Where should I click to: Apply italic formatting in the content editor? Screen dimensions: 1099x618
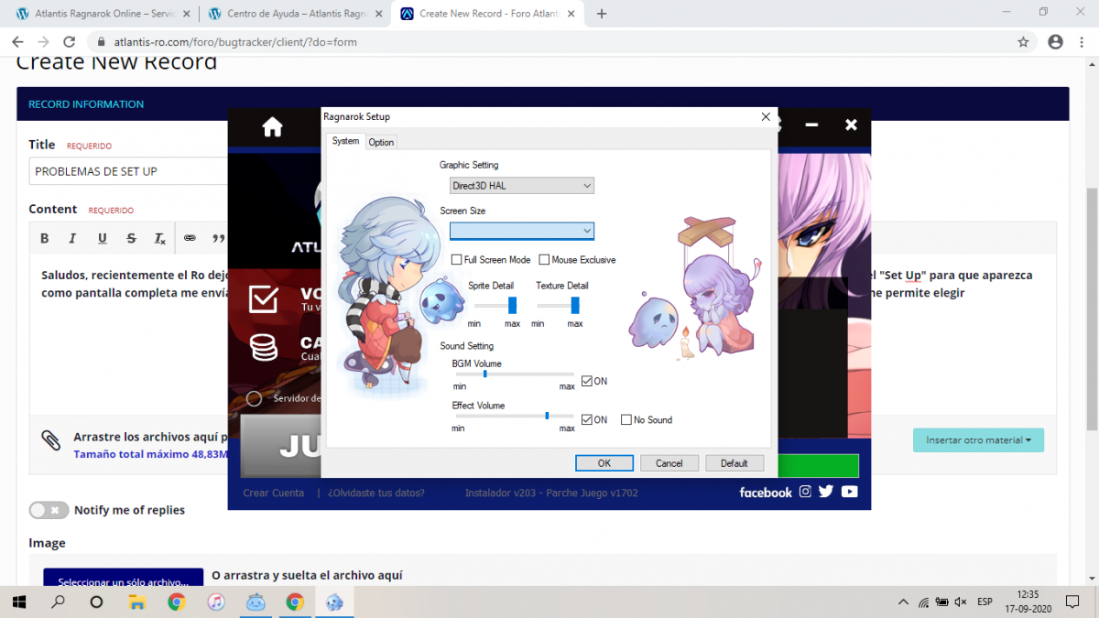[x=72, y=238]
